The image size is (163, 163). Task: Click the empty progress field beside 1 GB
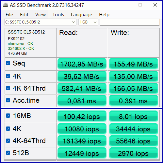(130, 22)
